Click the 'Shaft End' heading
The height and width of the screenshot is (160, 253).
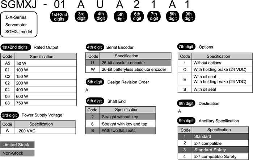coord(117,101)
